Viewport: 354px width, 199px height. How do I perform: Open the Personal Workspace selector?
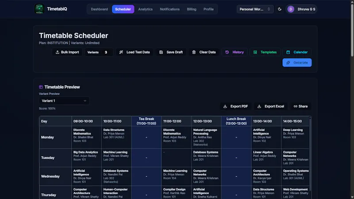point(255,9)
